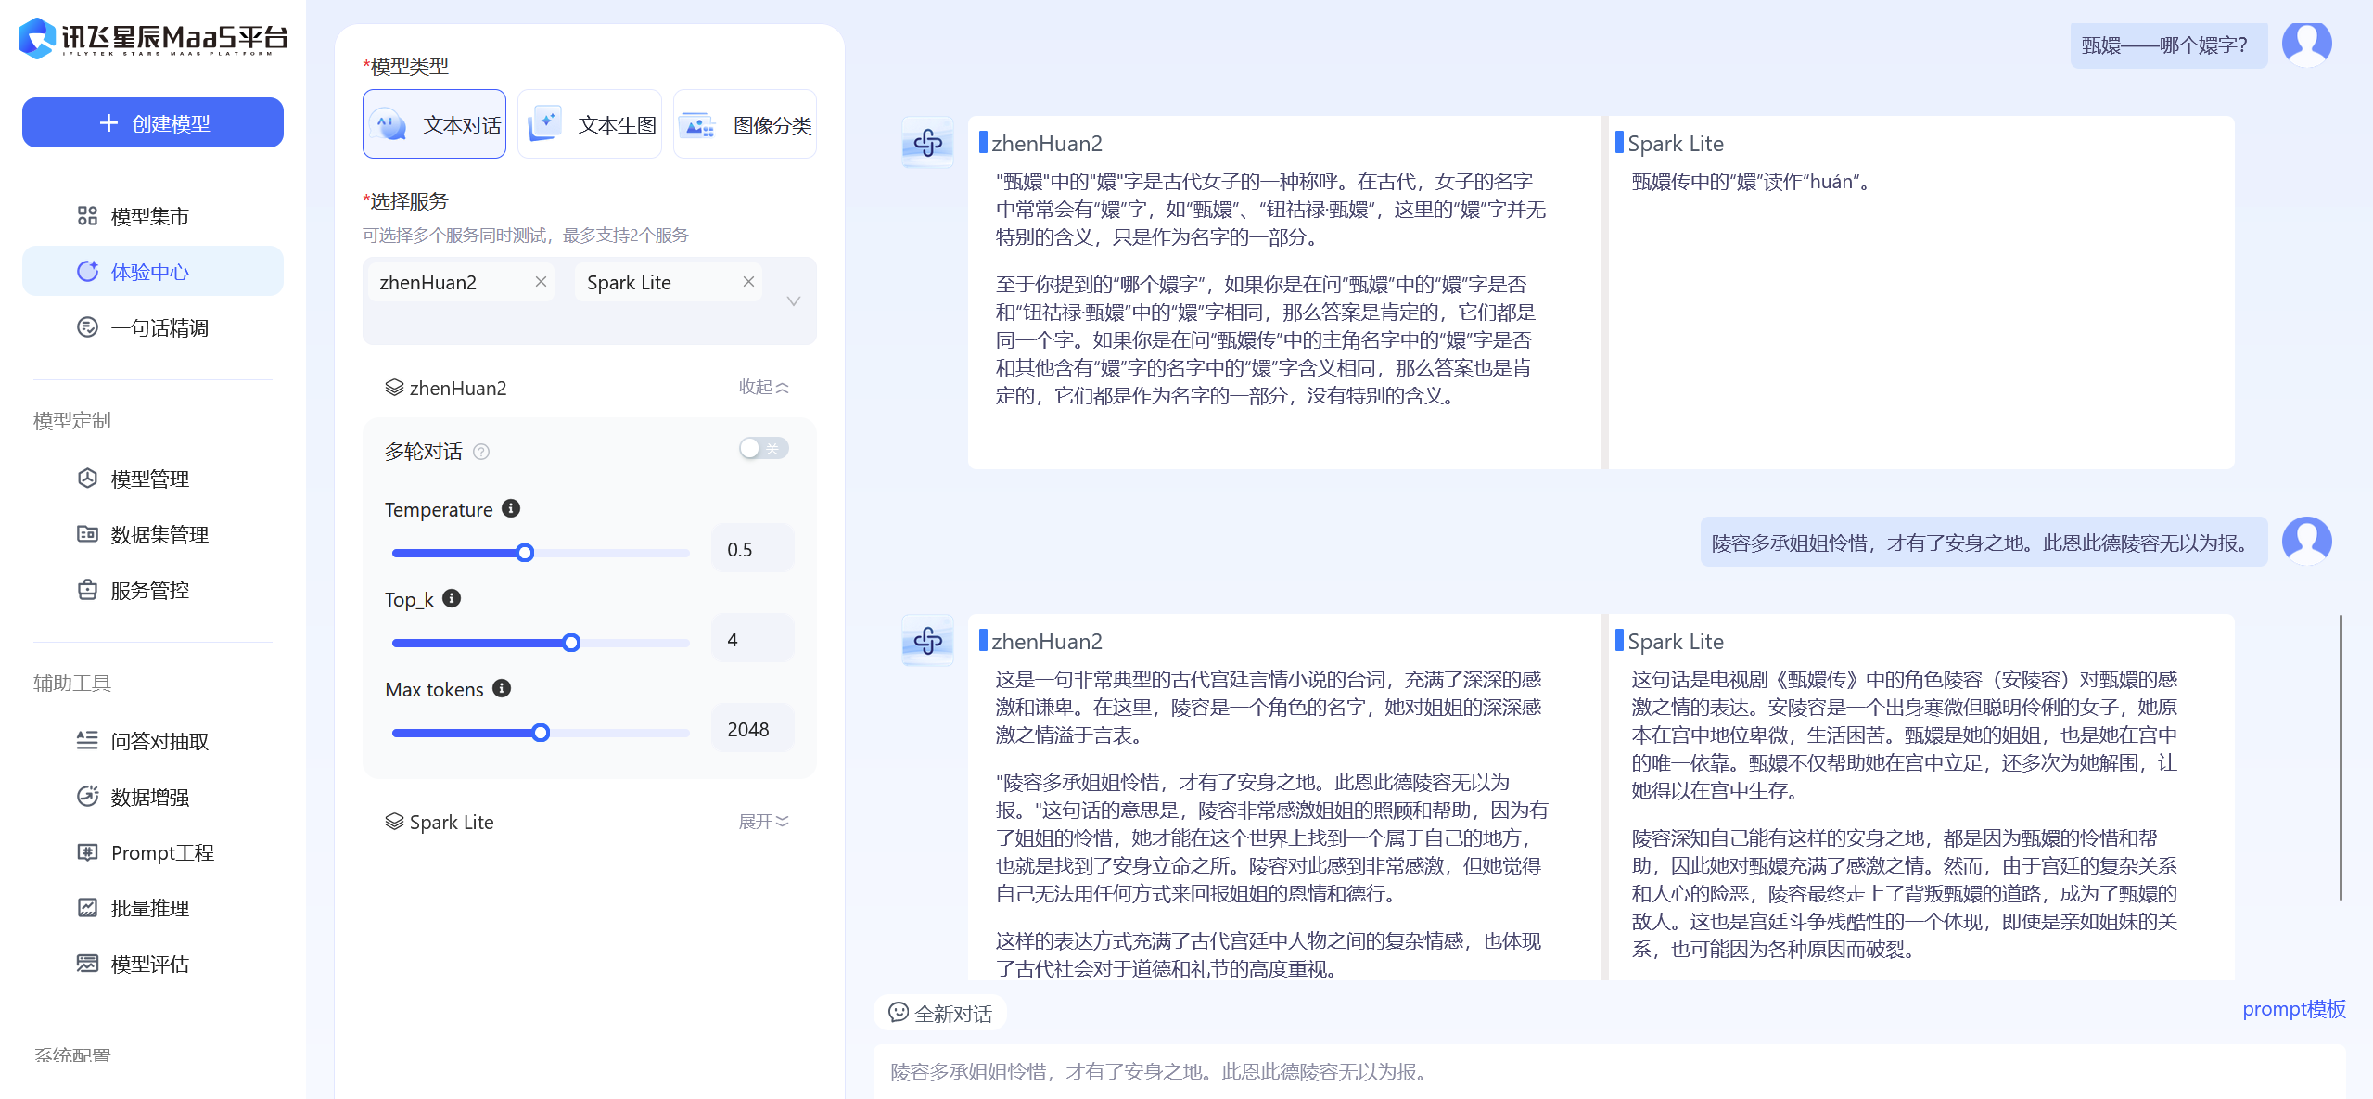This screenshot has height=1099, width=2373.
Task: Toggle the 多轮对话 switch
Action: pyautogui.click(x=763, y=449)
